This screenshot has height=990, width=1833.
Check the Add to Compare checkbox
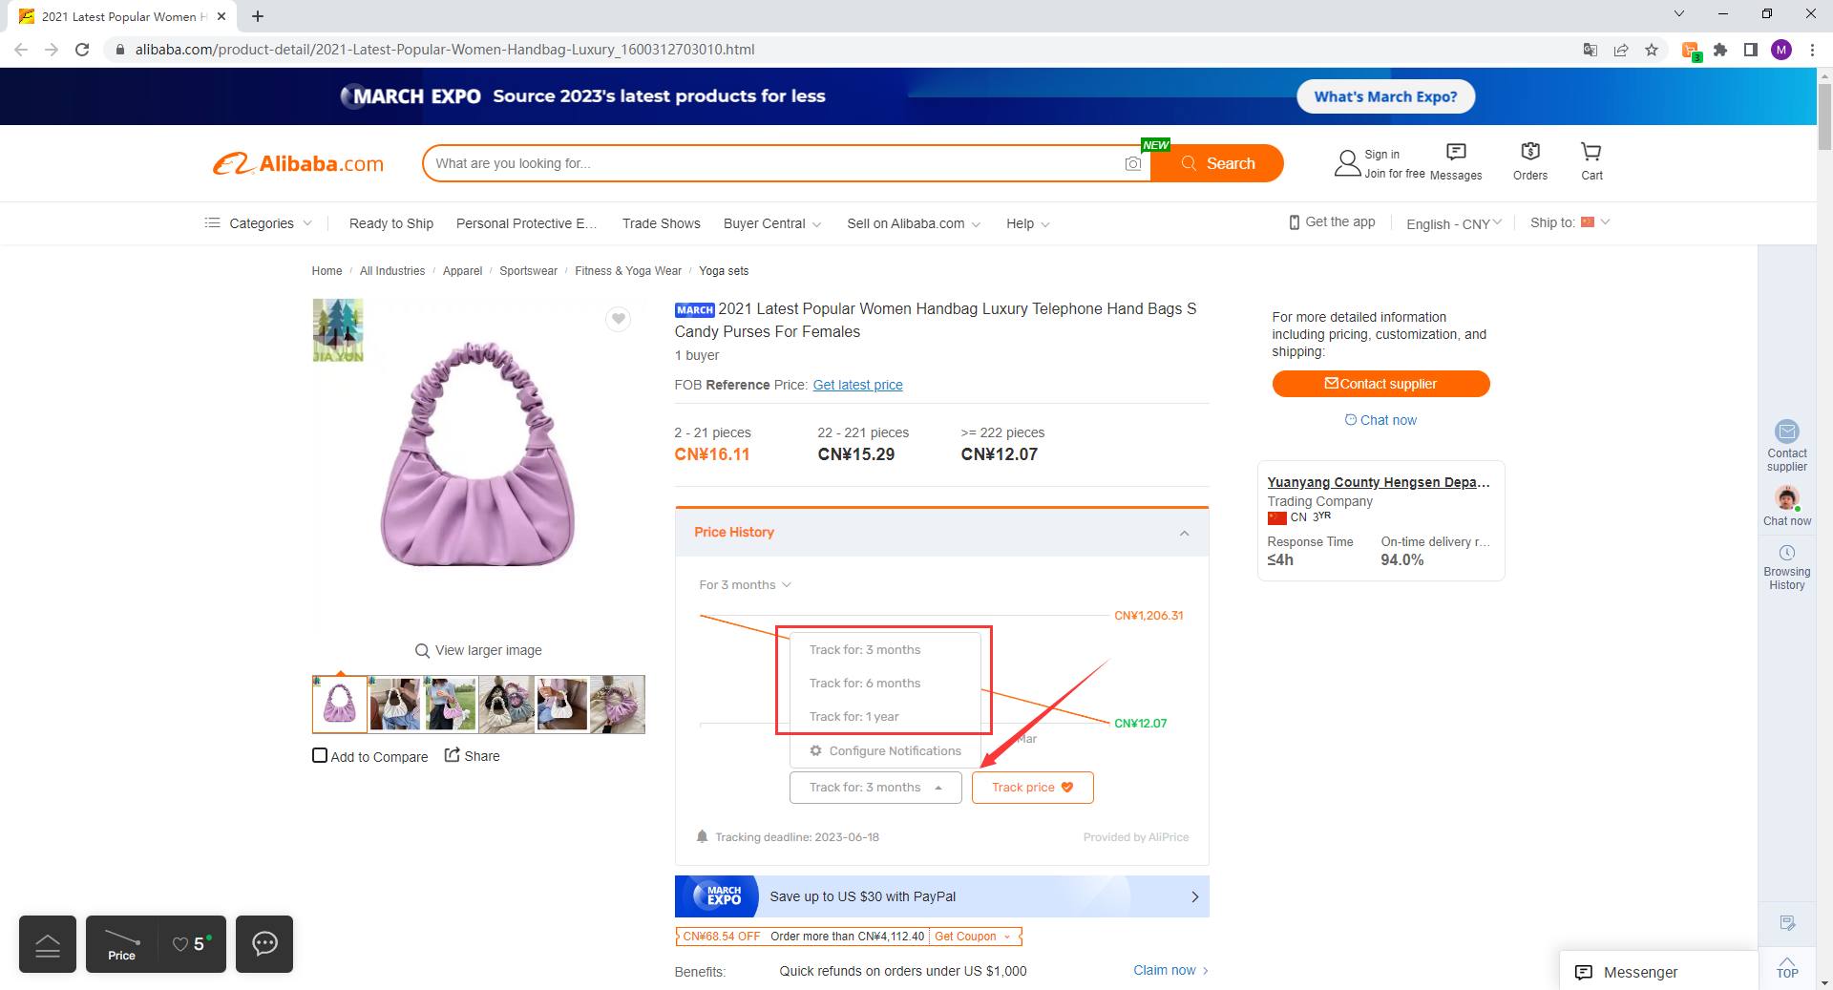click(320, 755)
